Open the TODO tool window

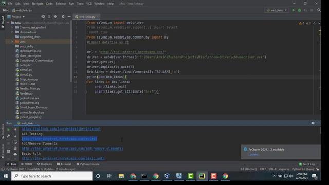pyautogui.click(x=26, y=164)
